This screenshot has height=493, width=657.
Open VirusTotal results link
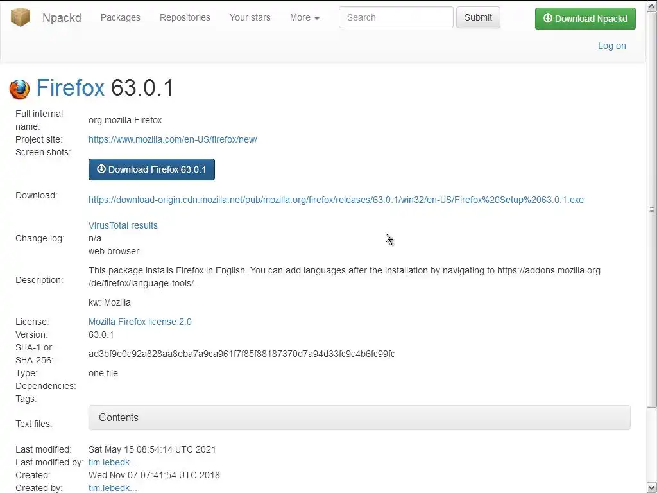point(123,225)
